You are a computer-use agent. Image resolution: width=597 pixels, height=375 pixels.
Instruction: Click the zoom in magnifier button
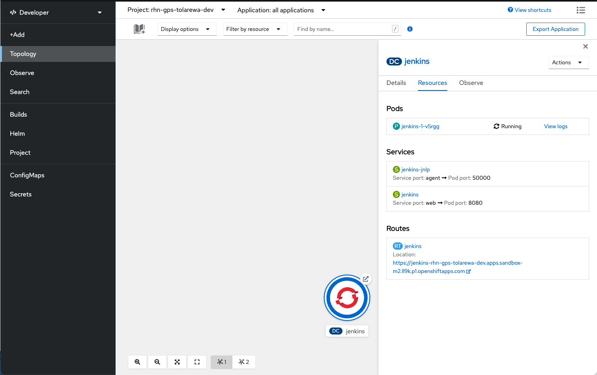click(137, 362)
